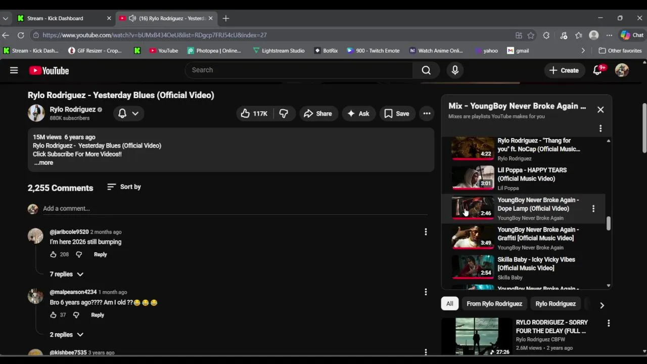Select the From Rylo Rodriguez chip
This screenshot has width=647, height=364.
(494, 304)
